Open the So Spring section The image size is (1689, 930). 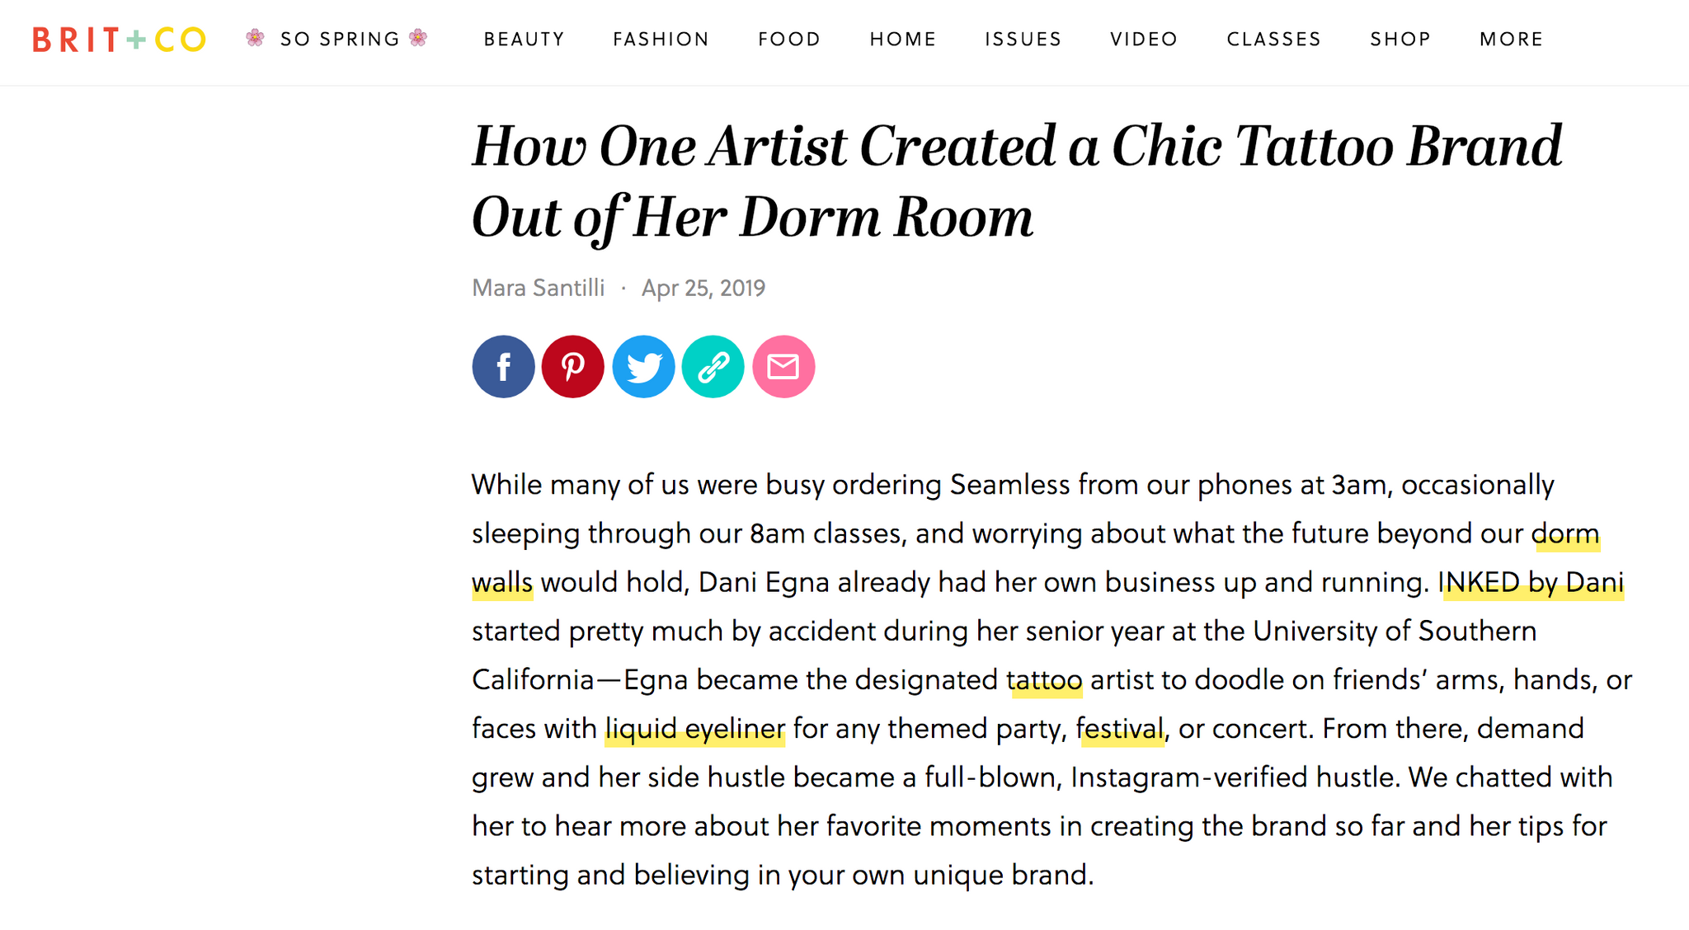[x=337, y=39]
